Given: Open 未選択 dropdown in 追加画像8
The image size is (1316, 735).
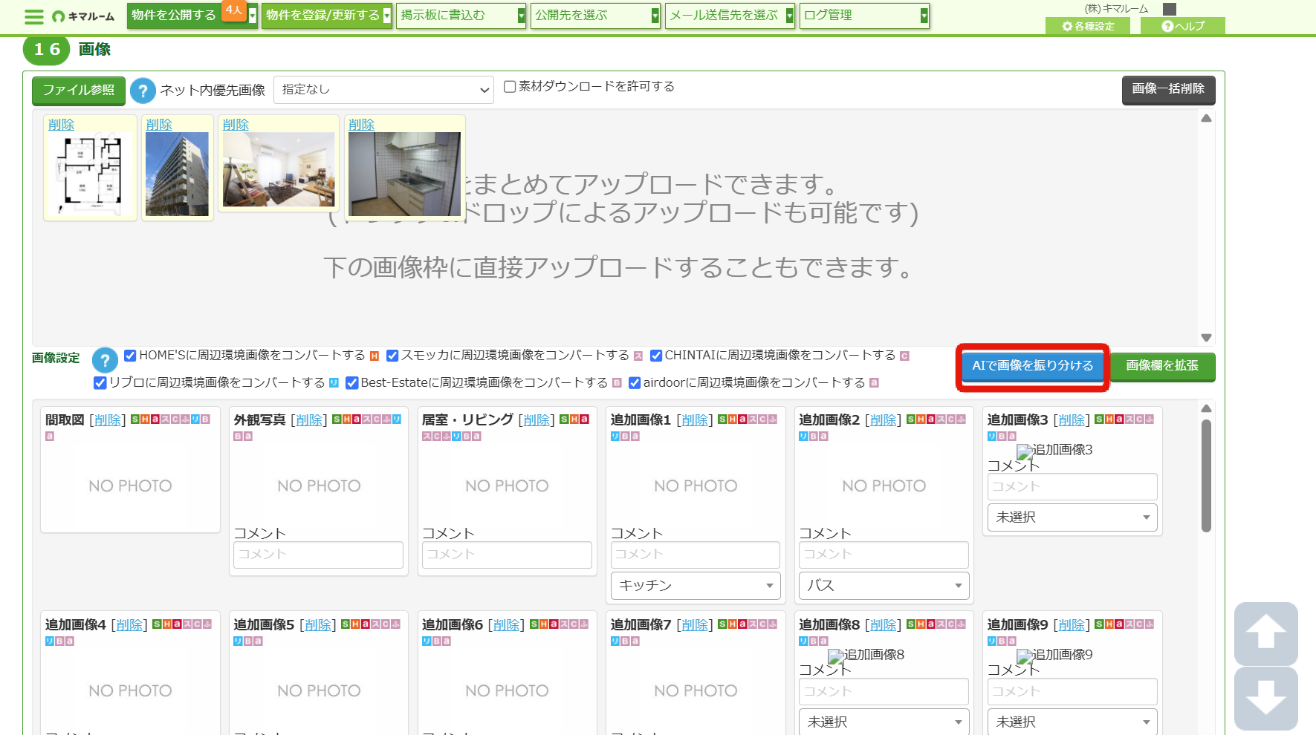Looking at the screenshot, I should tap(884, 722).
